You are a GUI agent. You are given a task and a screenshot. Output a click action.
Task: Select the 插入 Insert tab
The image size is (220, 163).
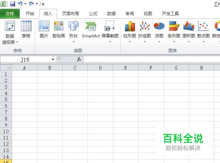48,14
